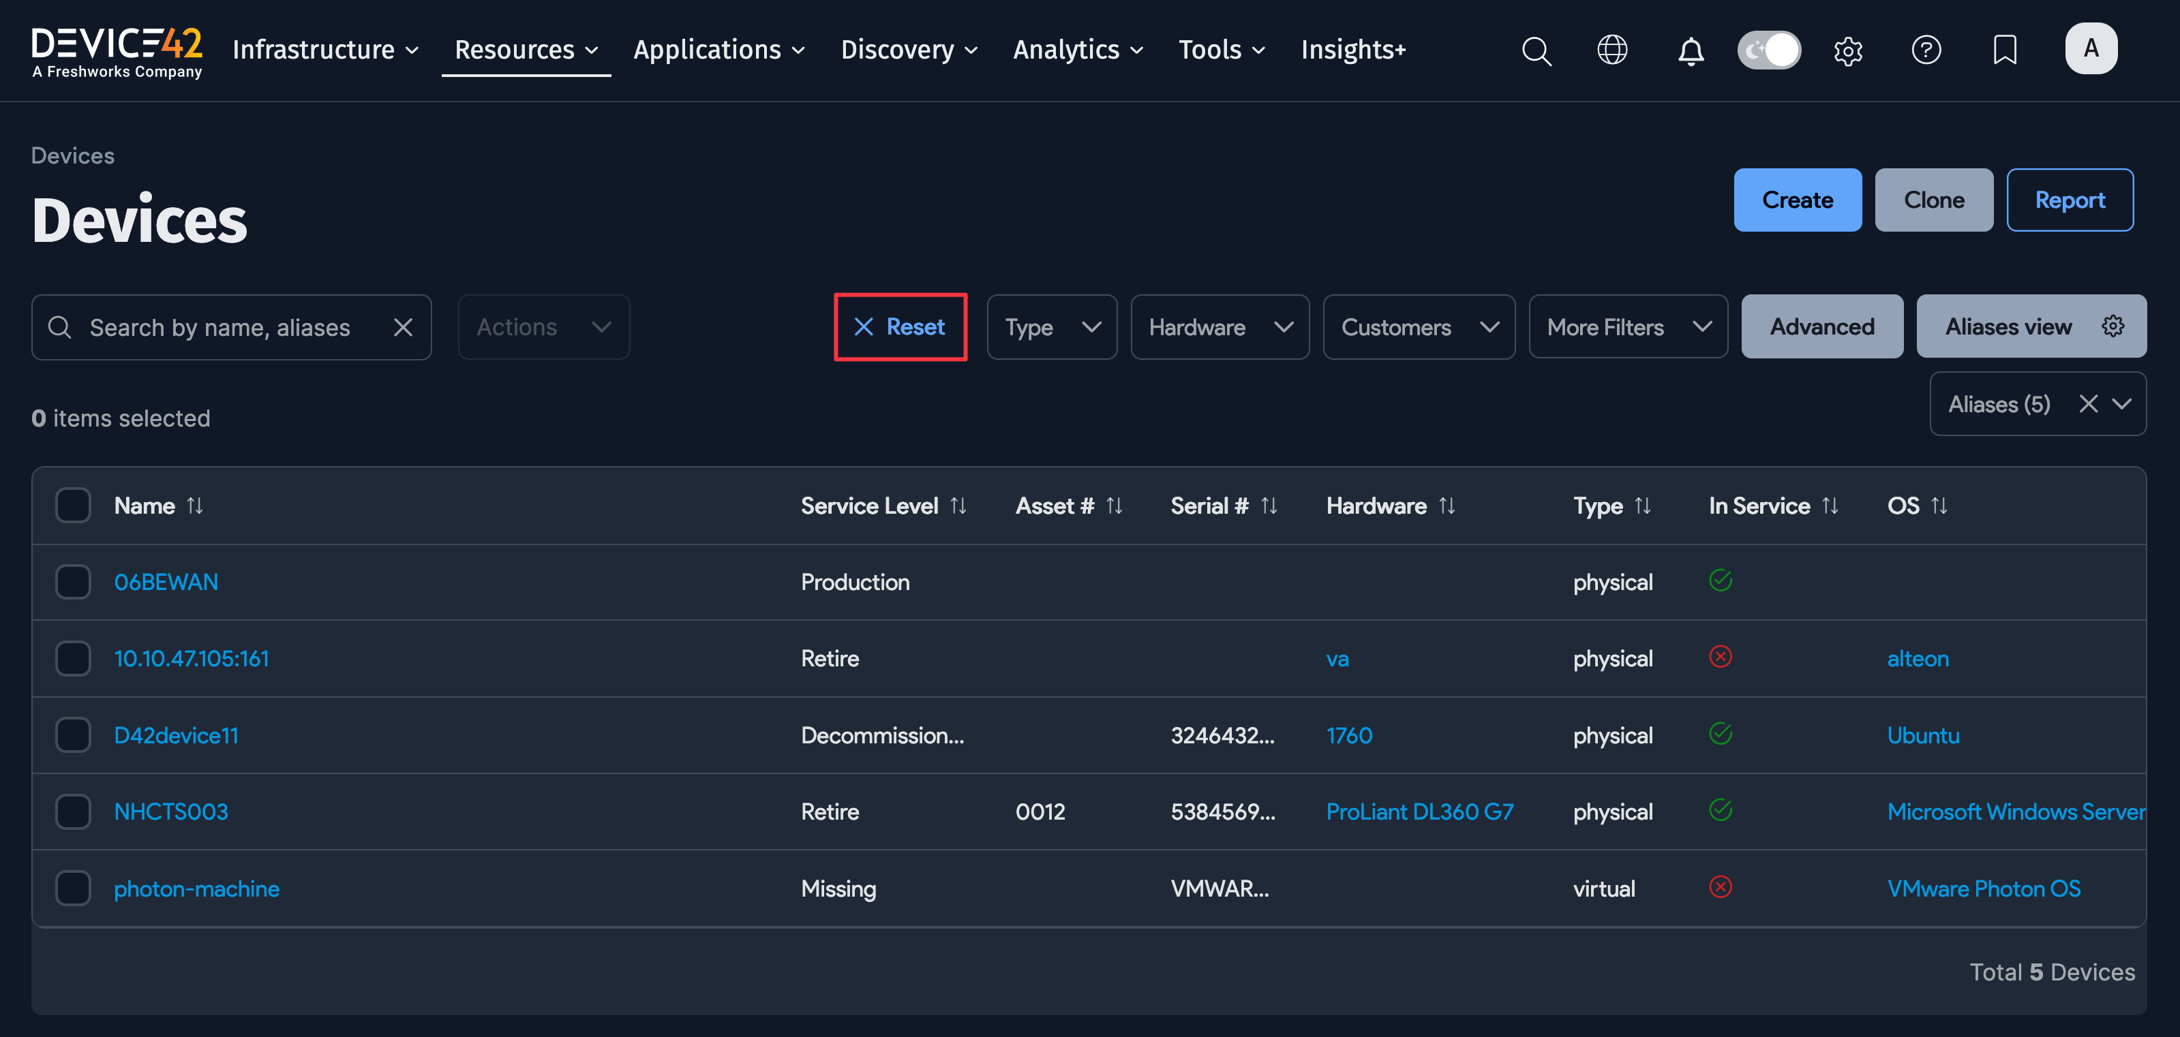Open the globe language icon

[1613, 50]
